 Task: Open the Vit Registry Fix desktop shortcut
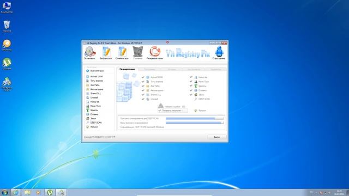(7, 84)
